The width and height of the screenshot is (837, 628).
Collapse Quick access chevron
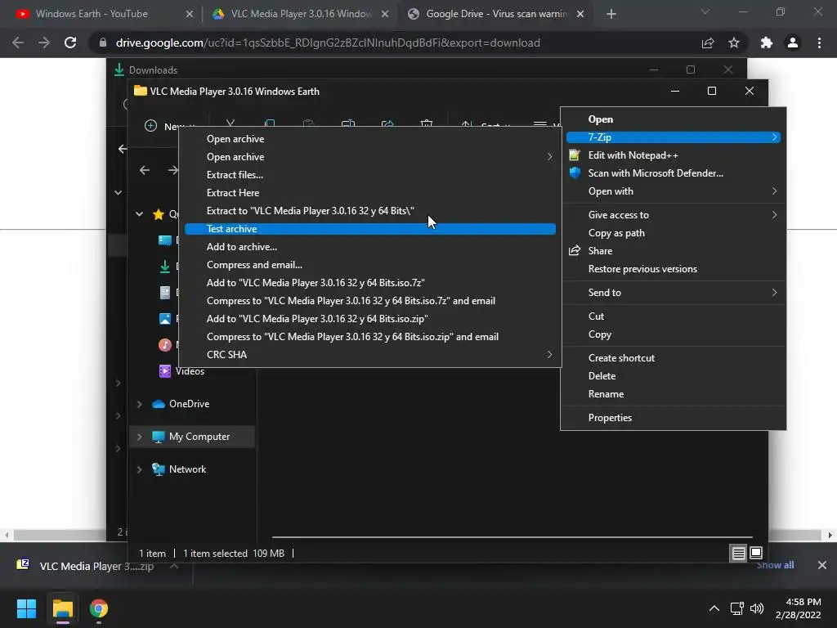tap(139, 214)
